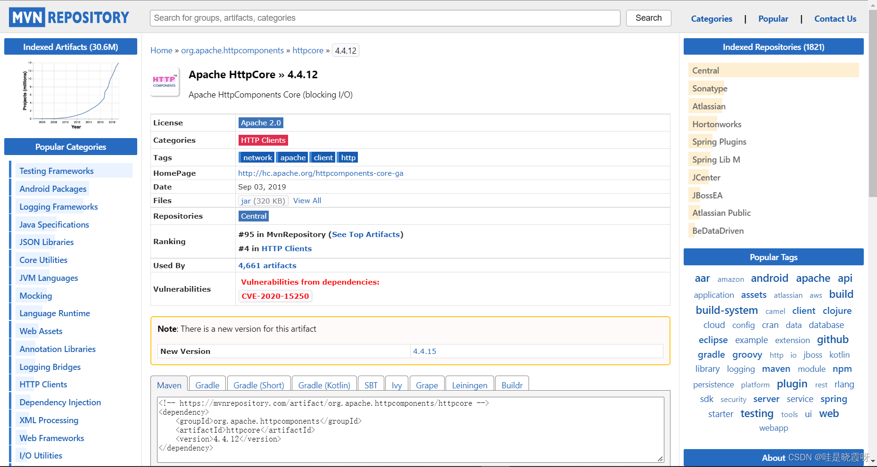The height and width of the screenshot is (467, 877).
Task: Open Dependency Injection category
Action: [60, 402]
